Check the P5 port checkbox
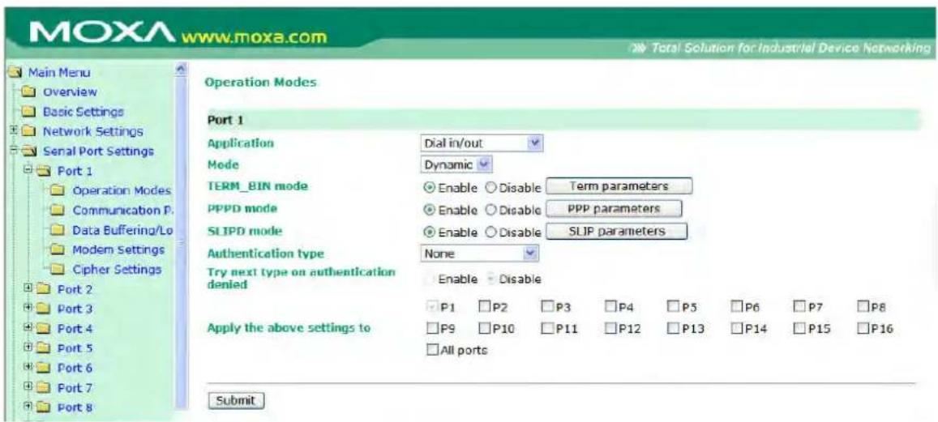 [672, 307]
